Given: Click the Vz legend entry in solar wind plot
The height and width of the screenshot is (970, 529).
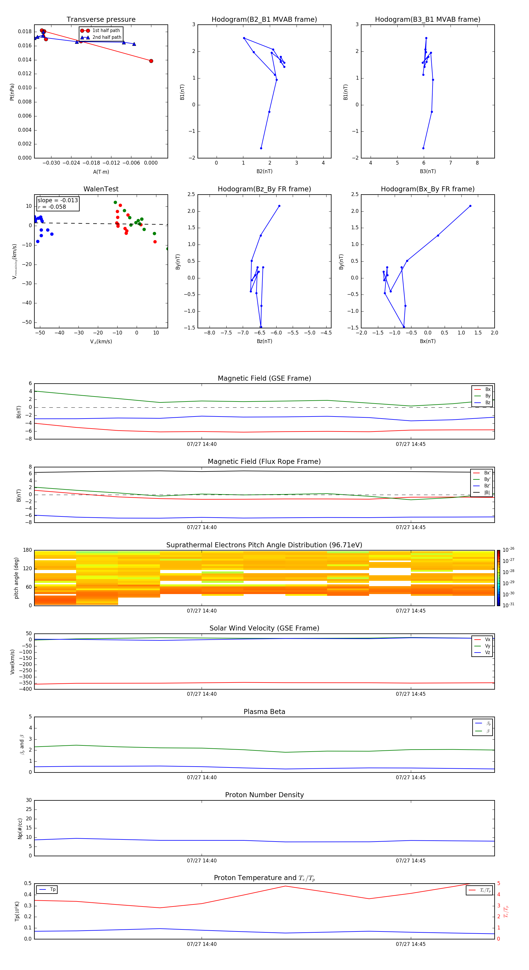Looking at the screenshot, I should coord(482,653).
